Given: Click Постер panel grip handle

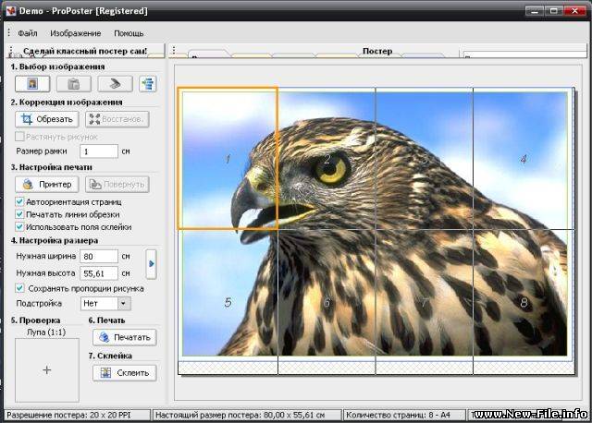Looking at the screenshot, I should (x=174, y=50).
